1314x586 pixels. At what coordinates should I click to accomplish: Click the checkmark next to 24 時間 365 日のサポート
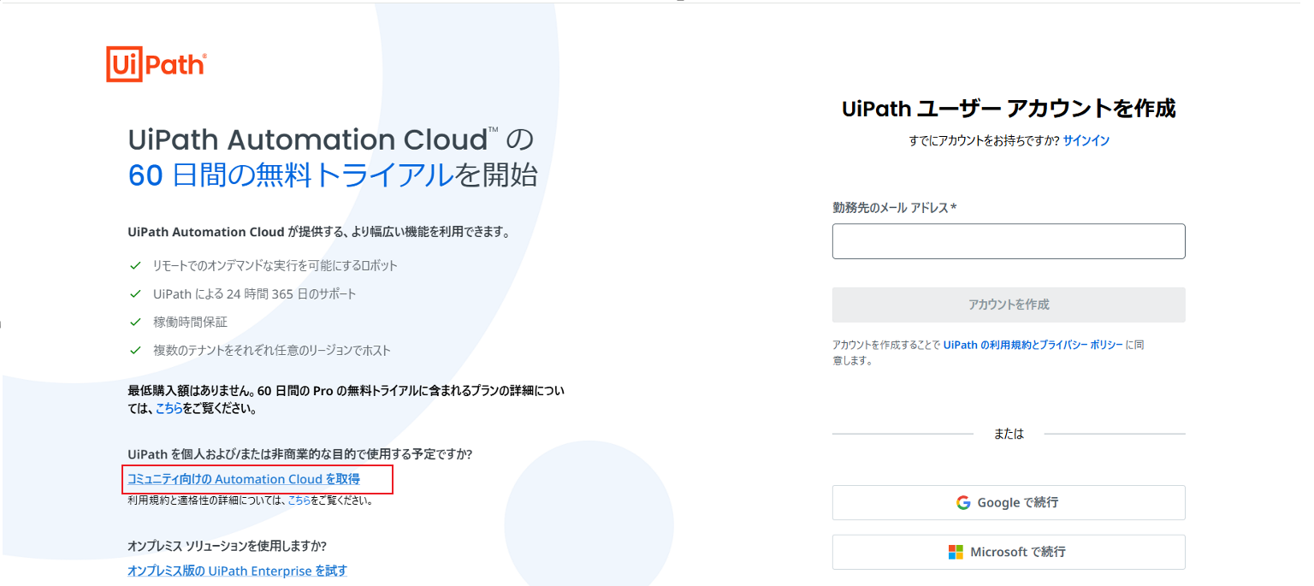click(x=136, y=293)
